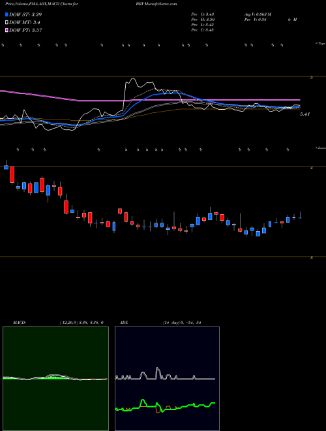Click the 'Pre H: 3.59' high value
This screenshot has height=431, width=326.
pos(203,20)
